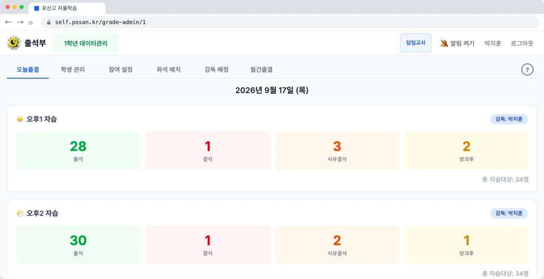Open the 감독 배정 tab
544x279 pixels.
click(216, 70)
